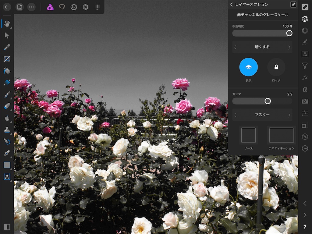This screenshot has width=312, height=234.
Task: Adjust the ガンマ slider handle
Action: (x=268, y=101)
